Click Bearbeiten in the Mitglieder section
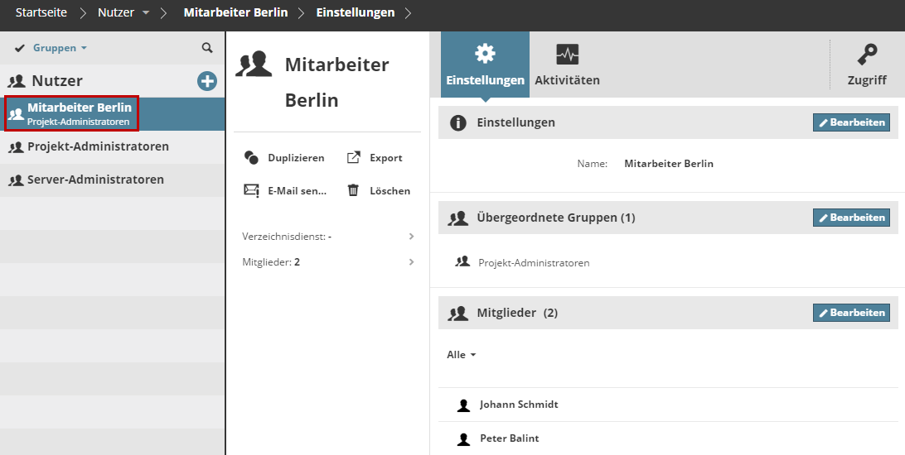The image size is (905, 455). click(x=851, y=313)
